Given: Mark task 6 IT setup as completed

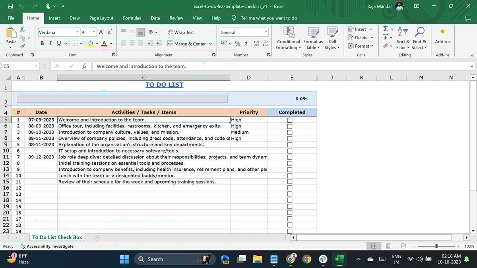Looking at the screenshot, I should (290, 151).
